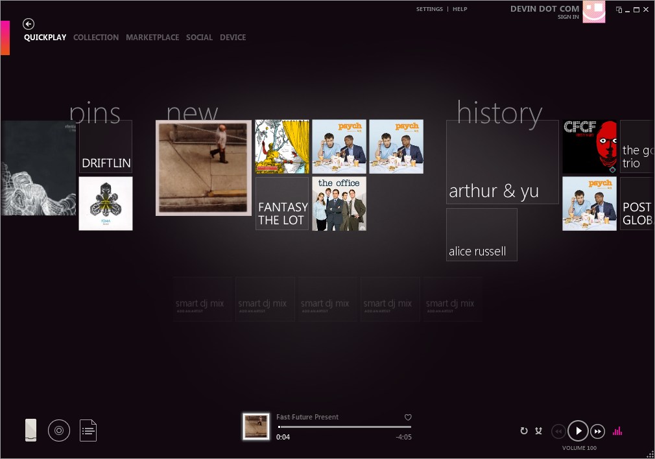Switch to the COLLECTION tab
This screenshot has width=655, height=459.
click(96, 38)
